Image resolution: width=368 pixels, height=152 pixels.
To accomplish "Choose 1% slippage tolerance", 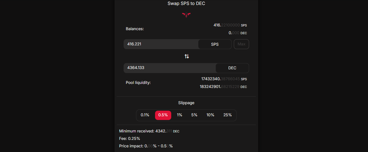I will point(180,115).
